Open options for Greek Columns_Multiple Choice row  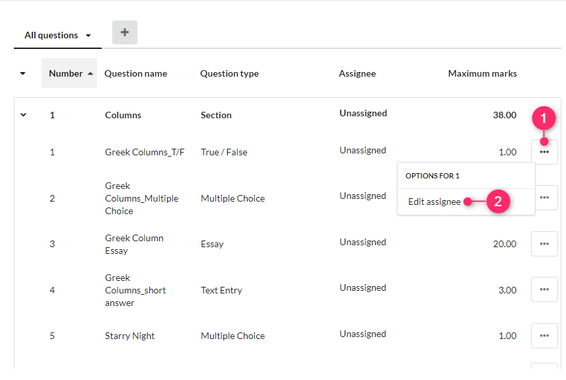click(544, 198)
